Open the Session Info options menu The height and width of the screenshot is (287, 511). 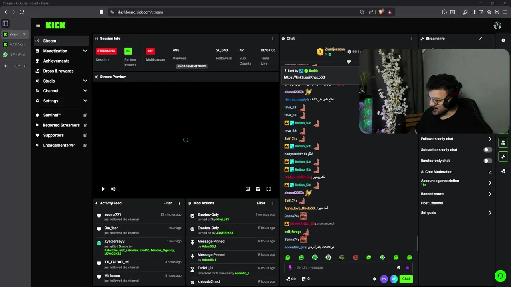[x=273, y=39]
